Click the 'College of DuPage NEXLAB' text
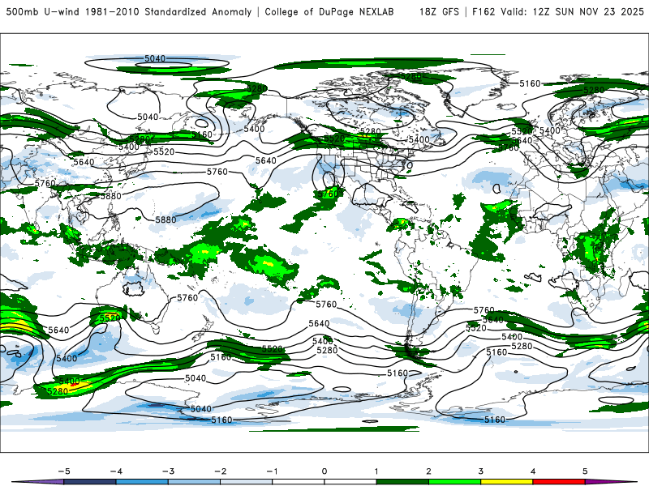This screenshot has width=649, height=486. click(x=329, y=12)
